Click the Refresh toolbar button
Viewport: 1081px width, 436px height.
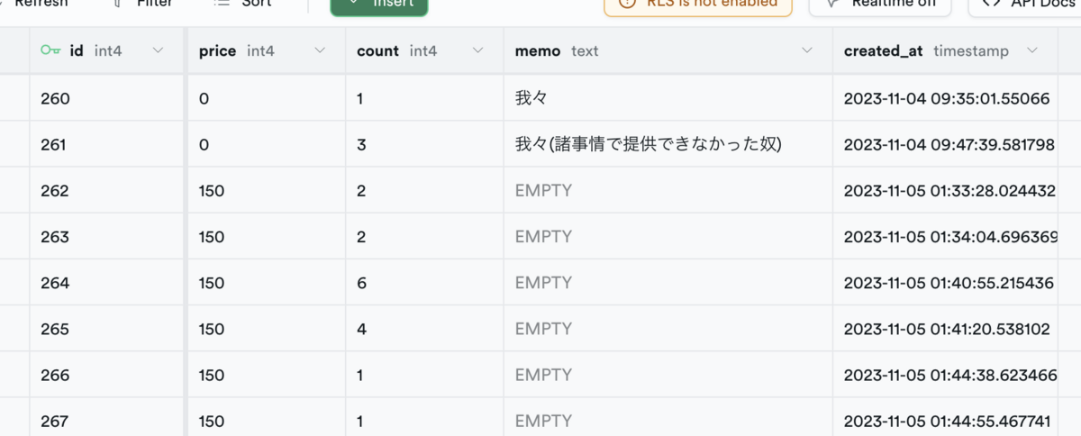[41, 4]
